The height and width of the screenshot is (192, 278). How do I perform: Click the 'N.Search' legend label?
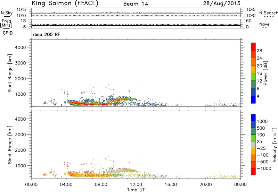(x=268, y=13)
